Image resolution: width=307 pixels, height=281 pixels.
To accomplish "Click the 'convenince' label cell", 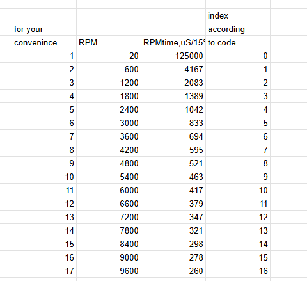I will (44, 42).
